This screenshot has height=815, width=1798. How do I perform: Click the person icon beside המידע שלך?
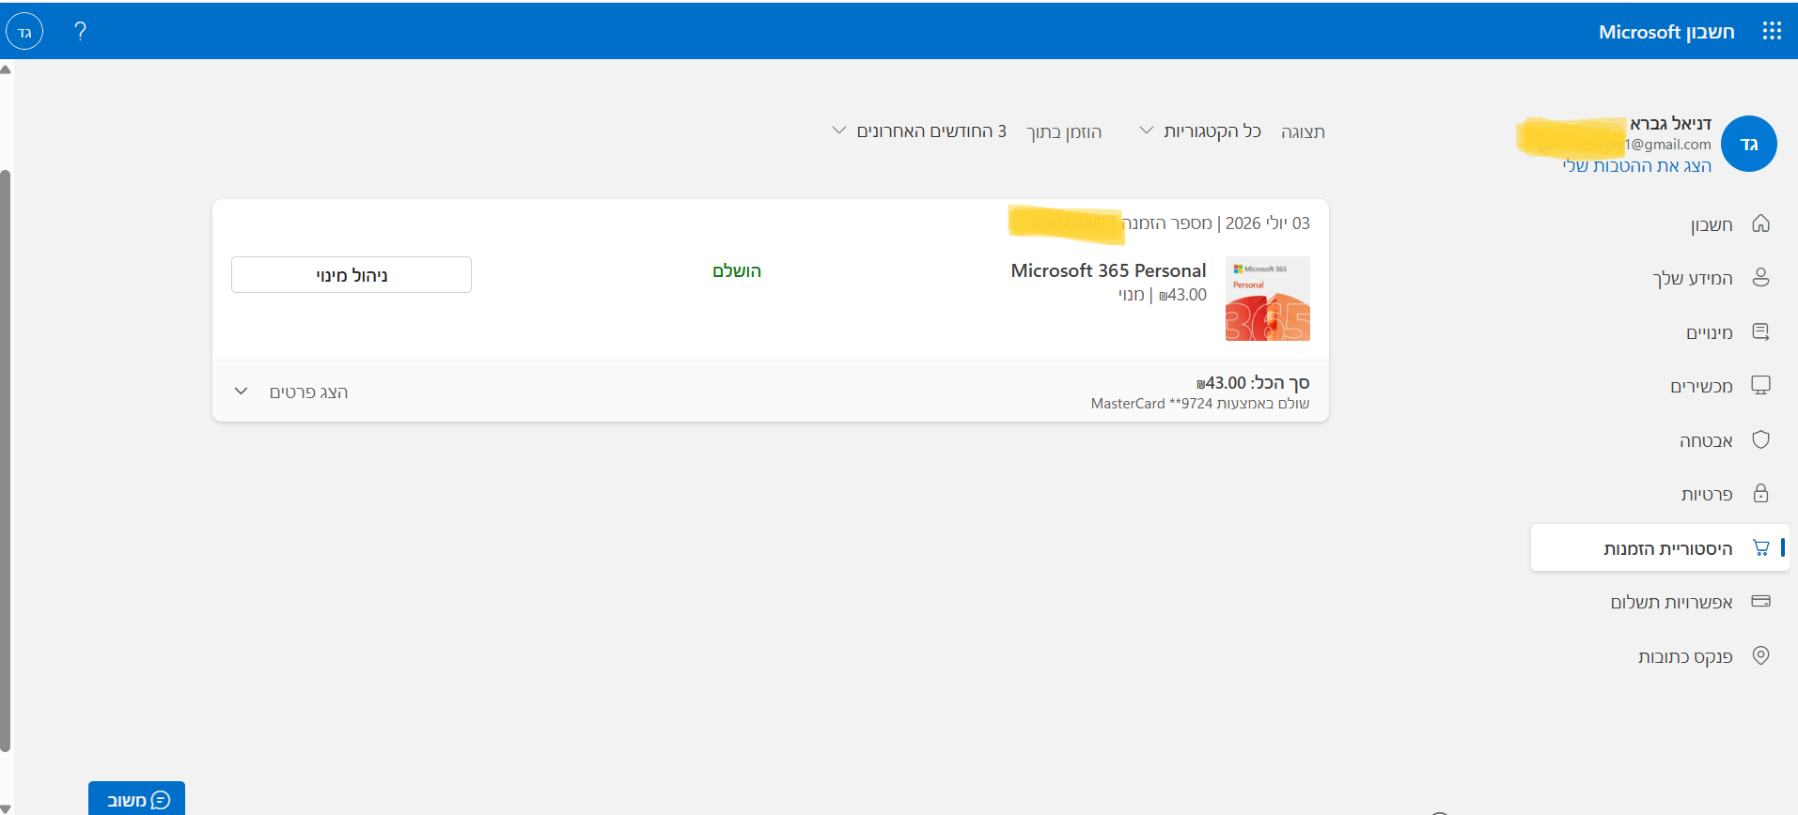click(1760, 277)
